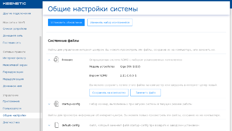
Task: Open Гостевая сеть settings
Action: coord(12,43)
